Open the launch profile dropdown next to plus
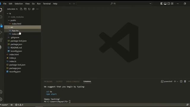 [178, 81]
